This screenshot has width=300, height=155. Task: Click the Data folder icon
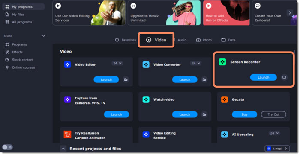223,40
